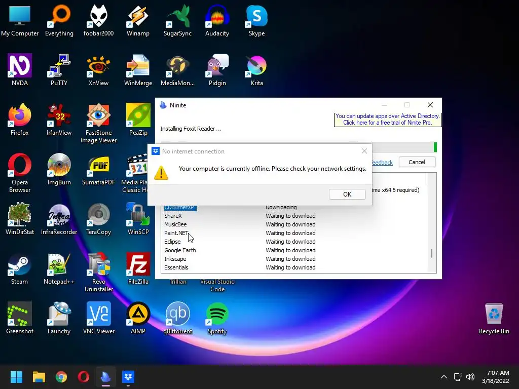Screen dimensions: 519x389
Task: Launch Chrome from the taskbar
Action: 61,377
